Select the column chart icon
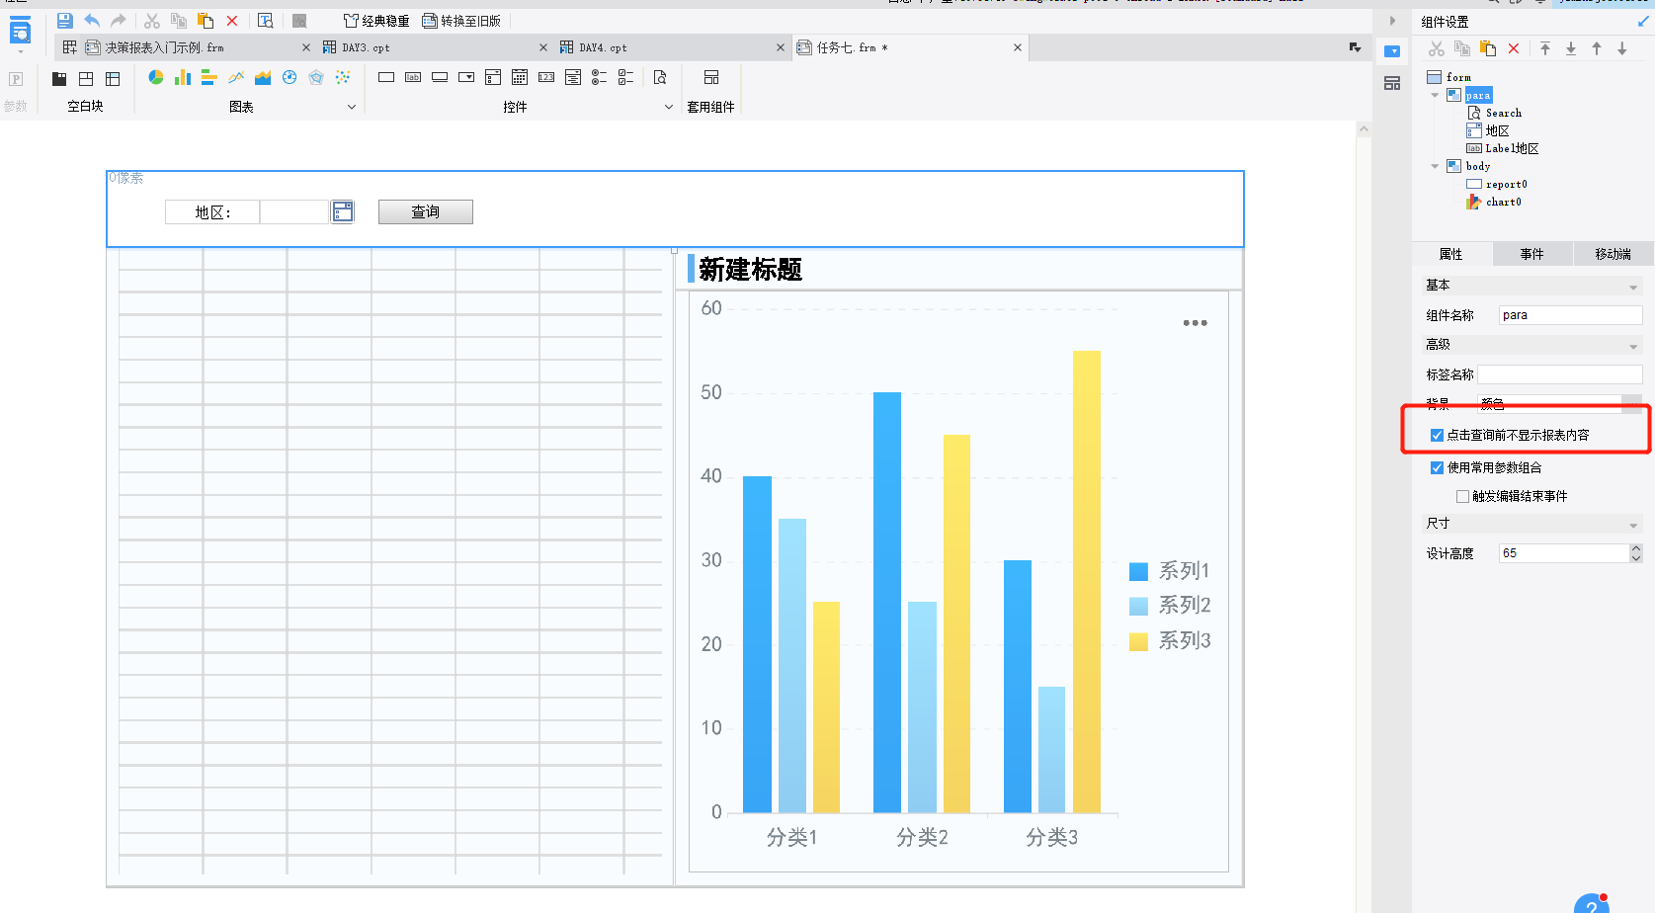The width and height of the screenshot is (1655, 913). coord(183,77)
